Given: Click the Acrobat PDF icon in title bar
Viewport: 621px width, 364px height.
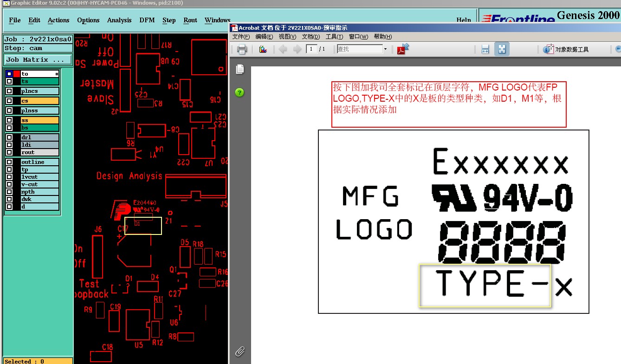Looking at the screenshot, I should pos(234,28).
